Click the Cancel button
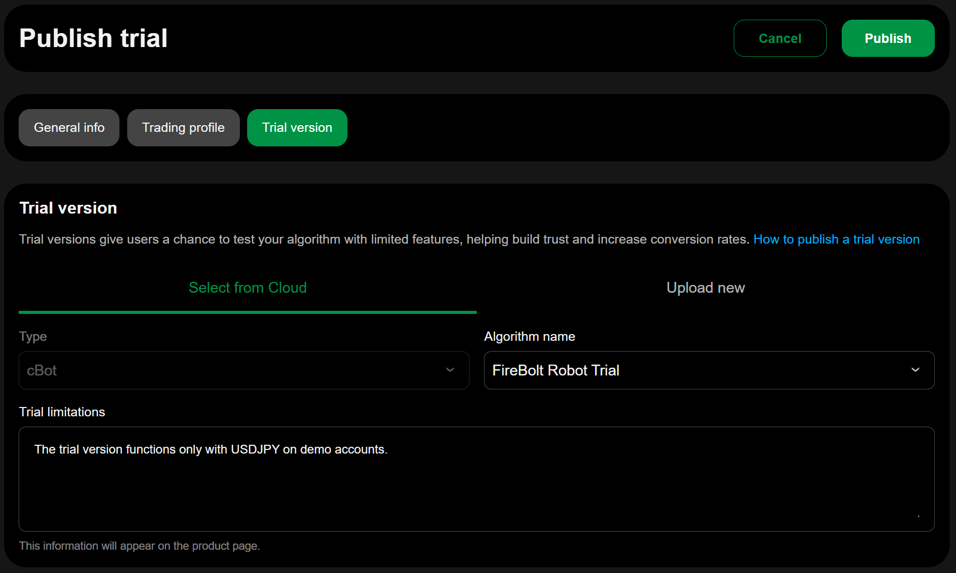 [x=780, y=38]
